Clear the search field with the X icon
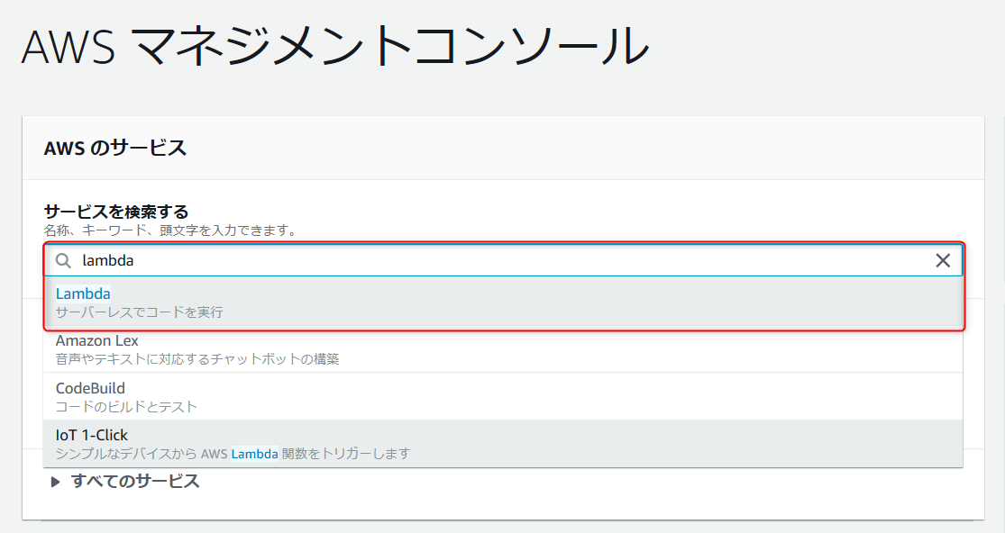The image size is (1005, 533). point(943,261)
